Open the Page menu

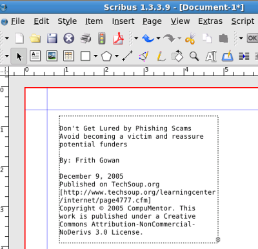coord(152,21)
